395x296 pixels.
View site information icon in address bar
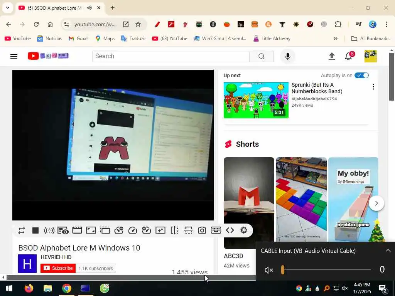[x=67, y=24]
